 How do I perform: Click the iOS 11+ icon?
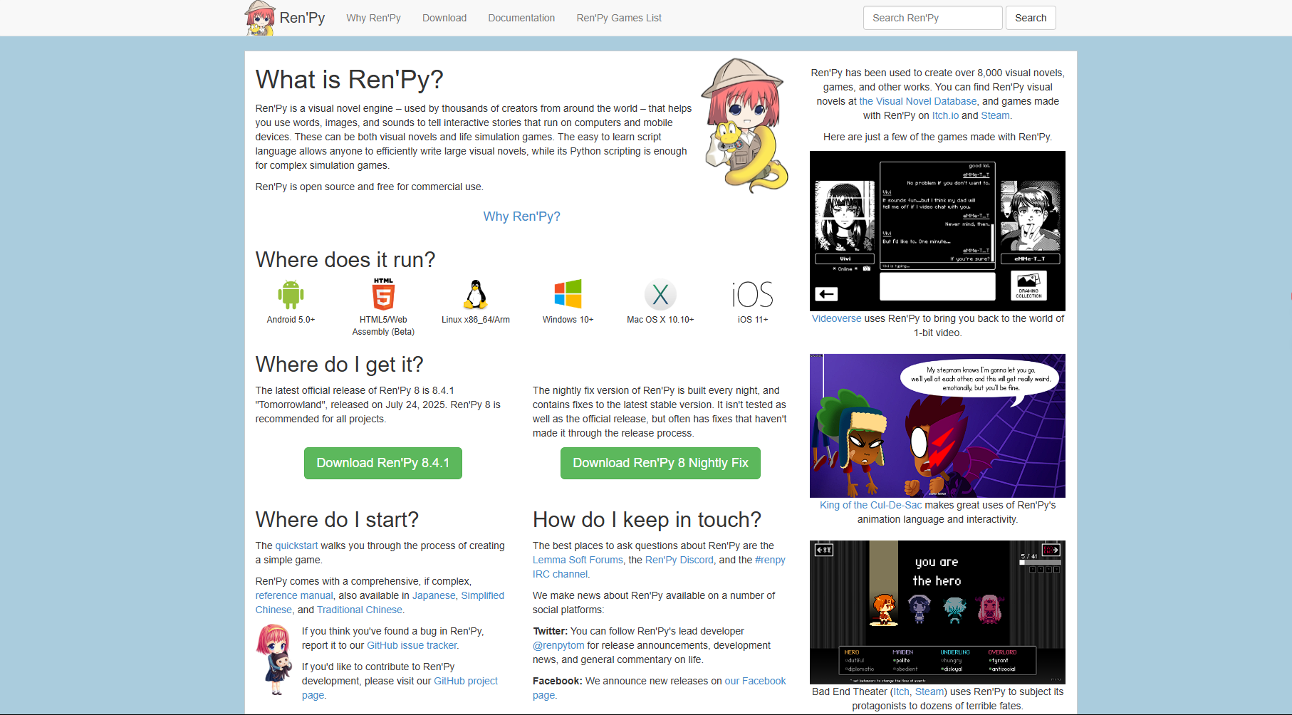[x=753, y=294]
